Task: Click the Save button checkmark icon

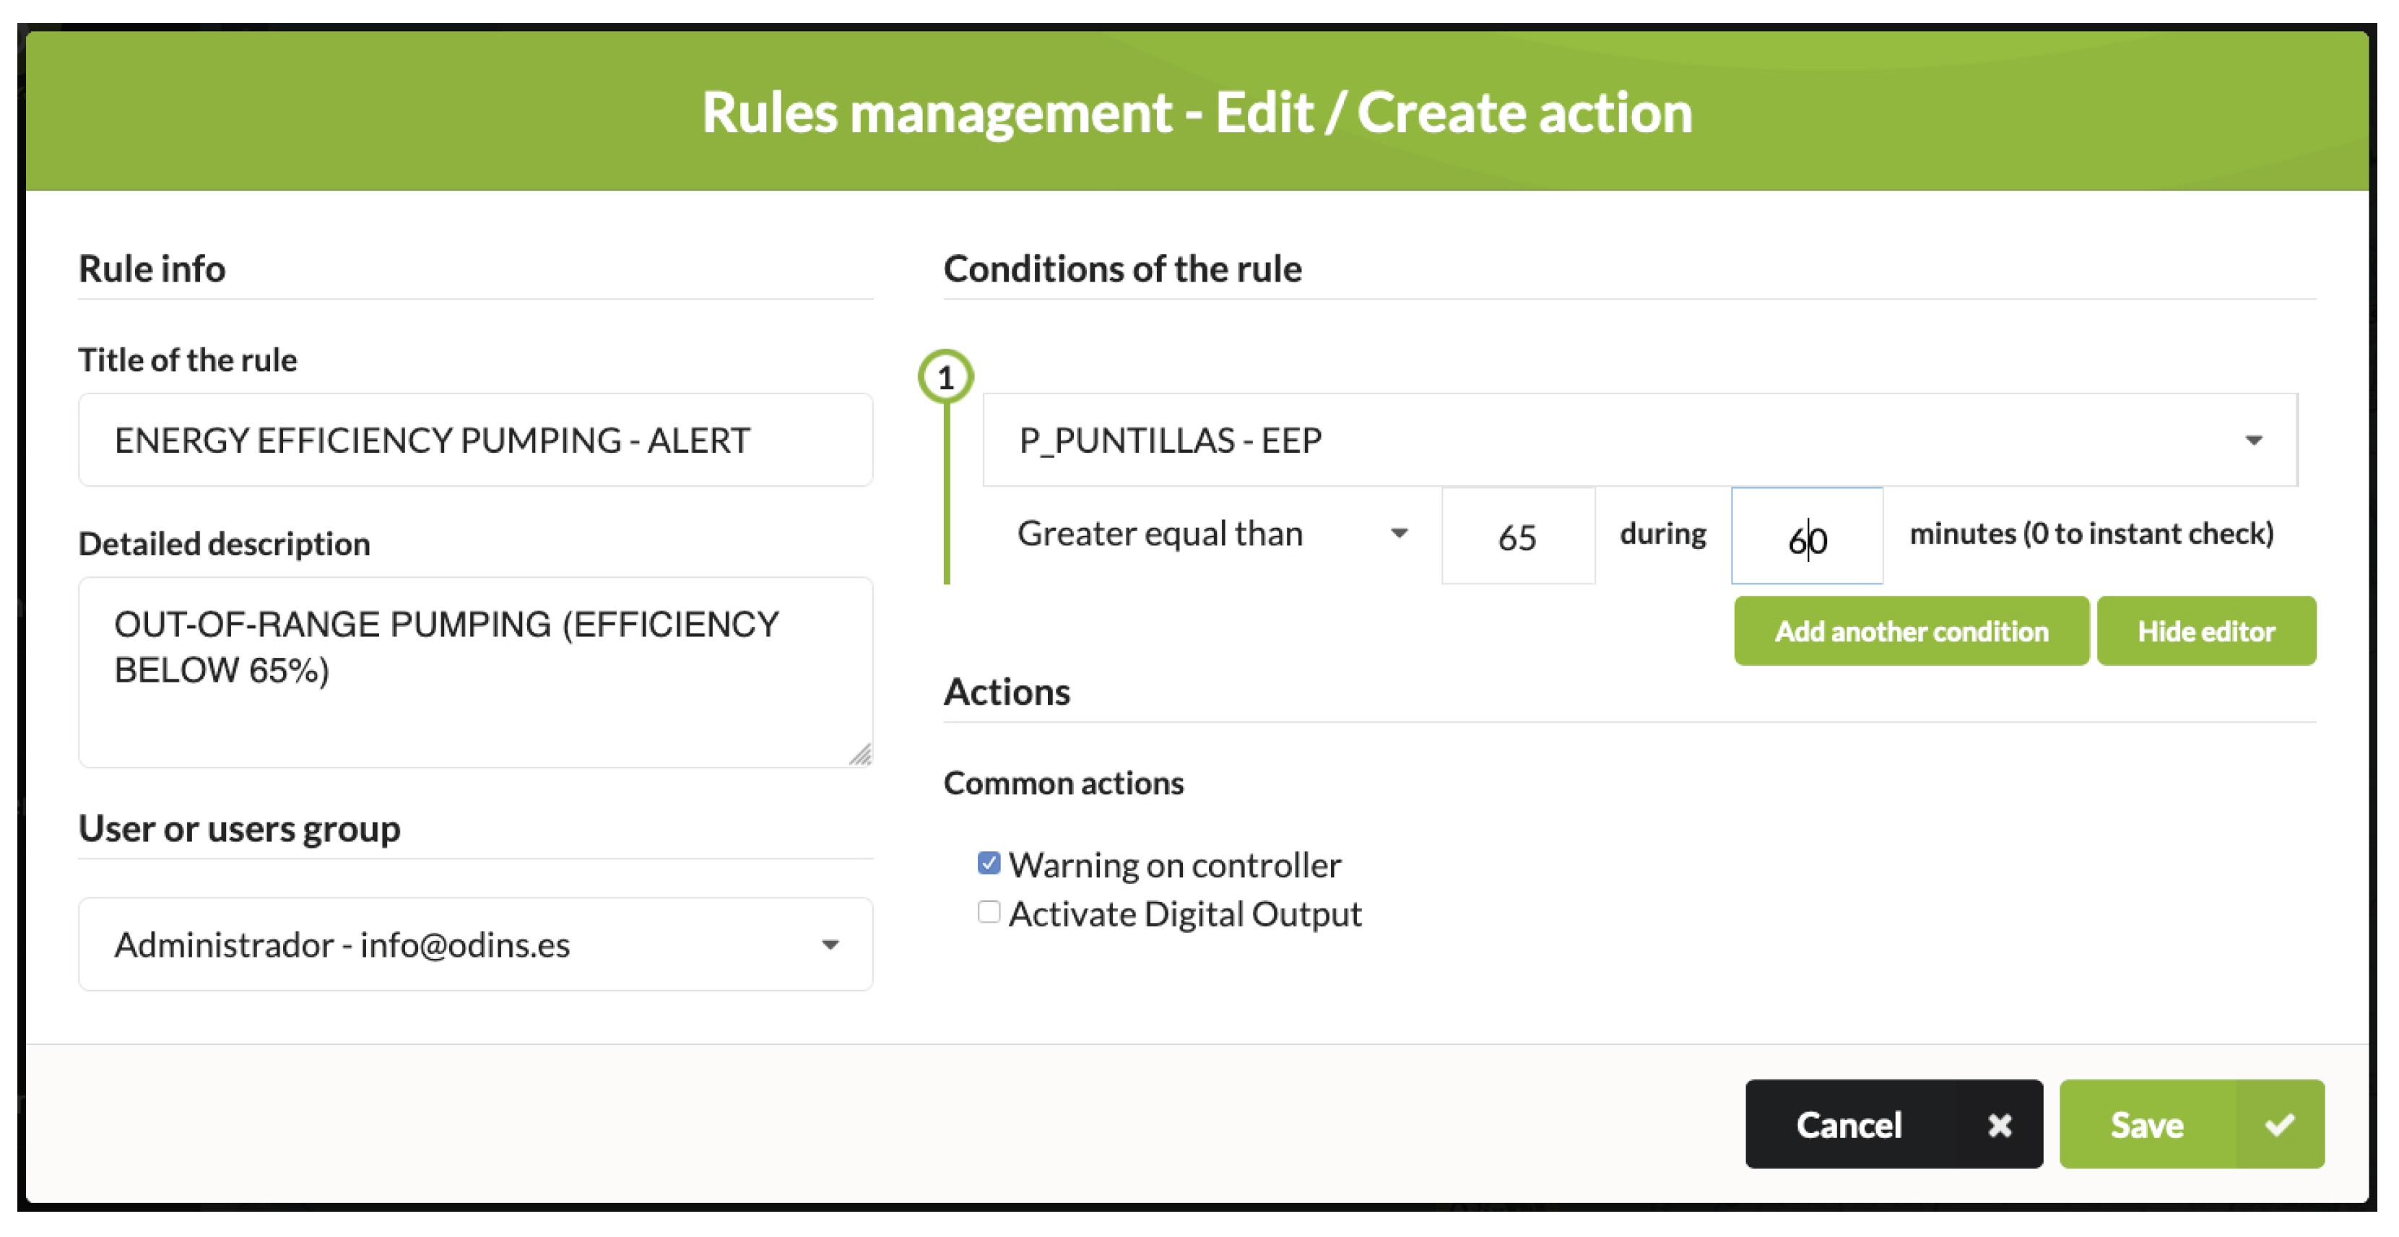Action: (x=2279, y=1125)
